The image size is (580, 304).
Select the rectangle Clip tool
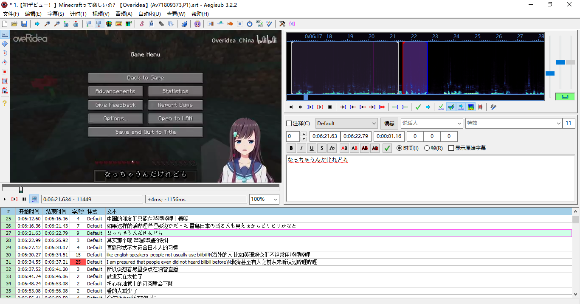click(x=5, y=81)
